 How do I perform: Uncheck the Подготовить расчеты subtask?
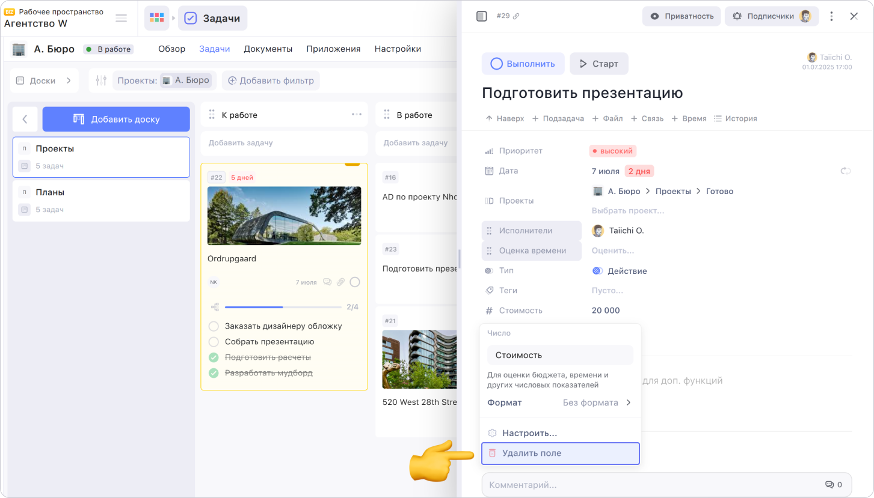214,357
